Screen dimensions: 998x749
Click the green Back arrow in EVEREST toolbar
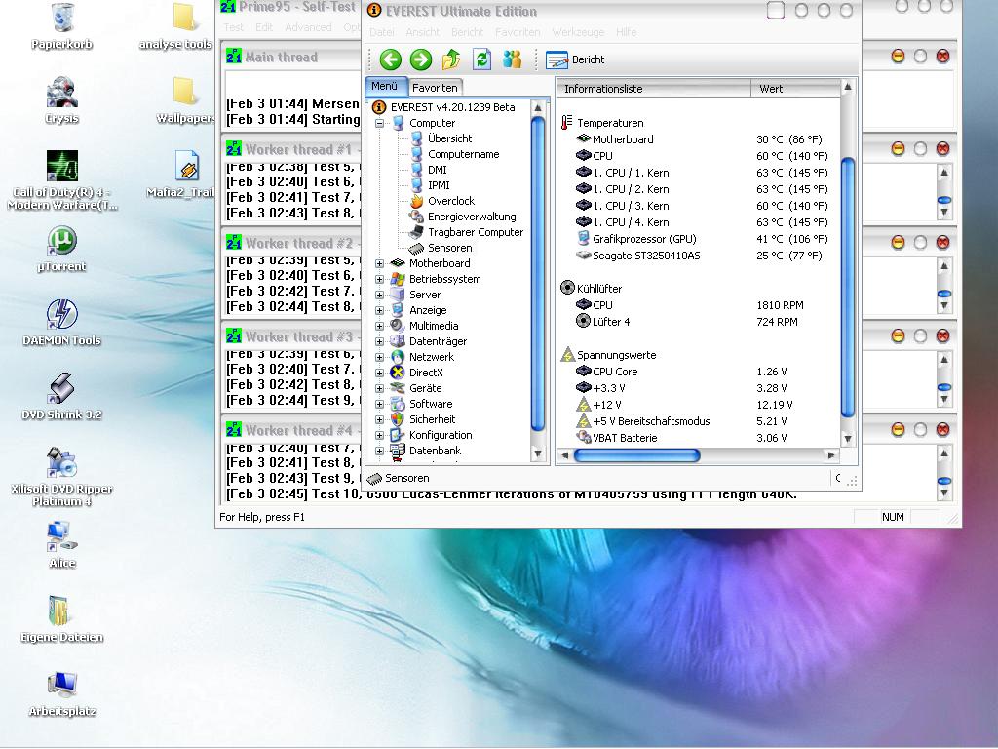(390, 59)
